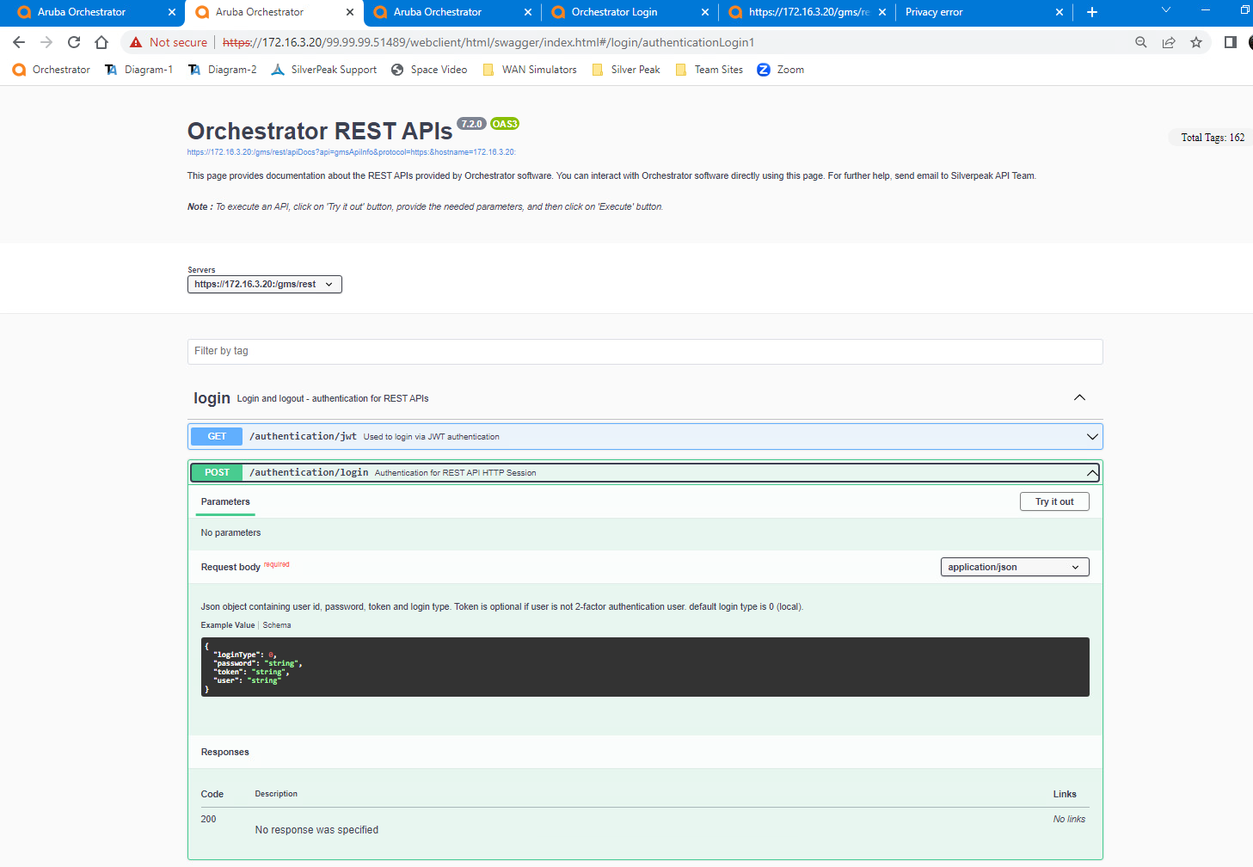Bookmark this page with the star icon

click(x=1196, y=42)
